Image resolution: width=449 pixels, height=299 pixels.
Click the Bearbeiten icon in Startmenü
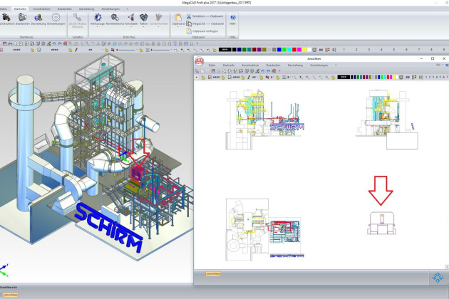(x=24, y=18)
